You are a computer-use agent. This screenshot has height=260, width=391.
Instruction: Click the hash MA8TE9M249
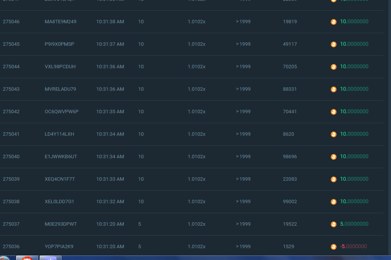click(x=60, y=22)
